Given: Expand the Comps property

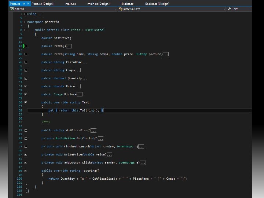Looking at the screenshot, I should (26, 70).
